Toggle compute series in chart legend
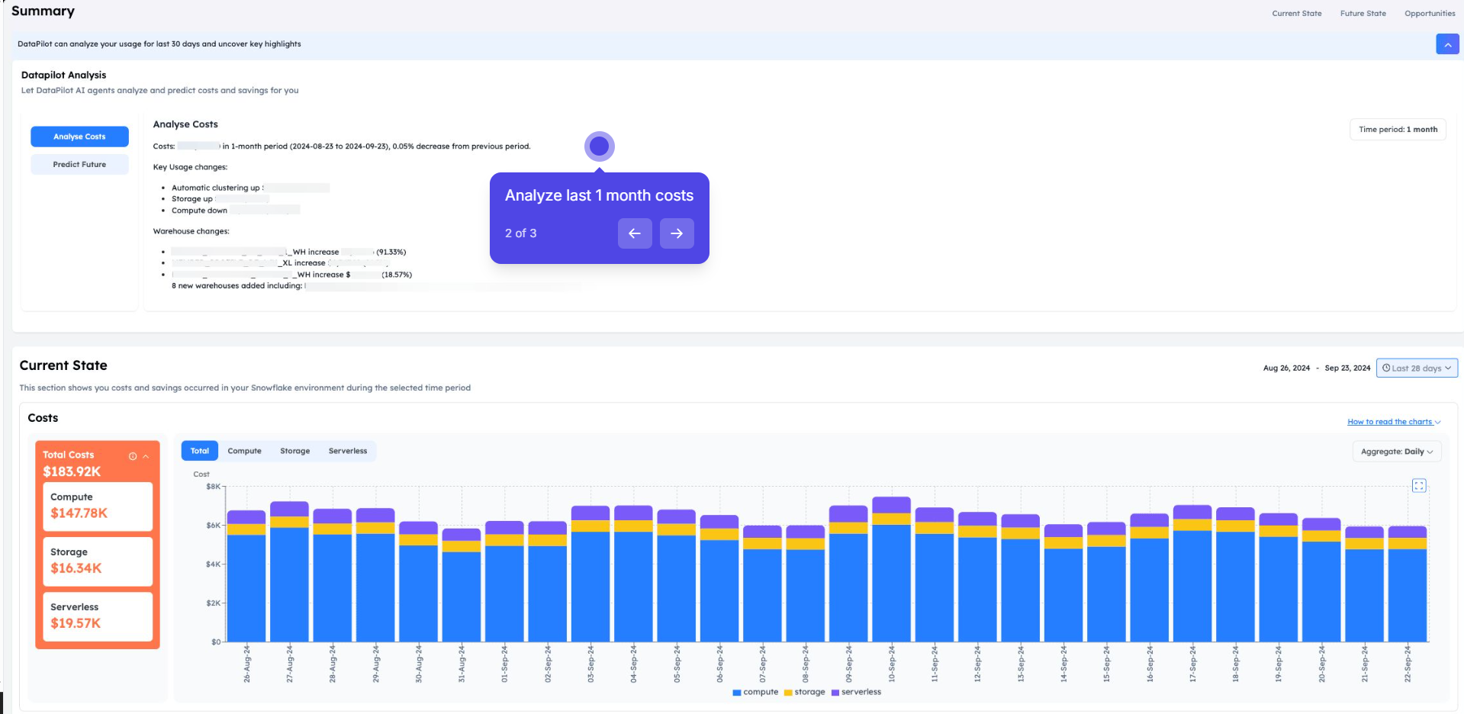 click(755, 693)
